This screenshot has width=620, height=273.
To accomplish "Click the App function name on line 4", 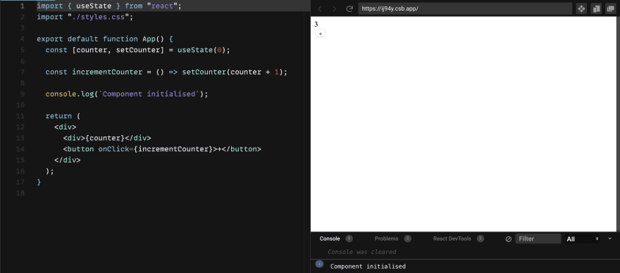I will point(149,39).
